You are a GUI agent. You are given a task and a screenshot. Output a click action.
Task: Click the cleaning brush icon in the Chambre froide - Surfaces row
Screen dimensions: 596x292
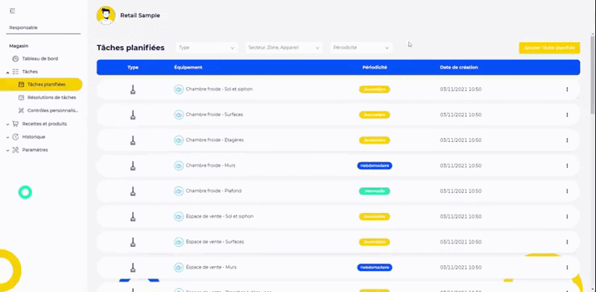click(133, 115)
